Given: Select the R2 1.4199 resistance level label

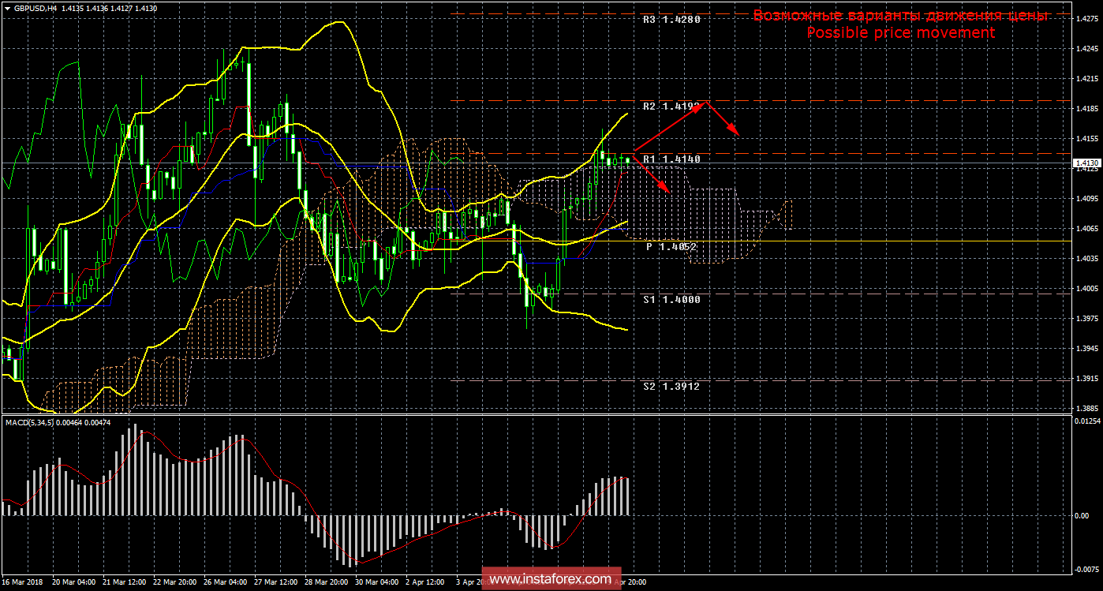Looking at the screenshot, I should pyautogui.click(x=671, y=106).
